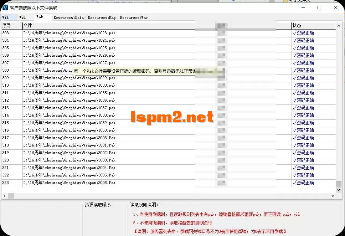Click the 资源读取顺序 group label

(x=98, y=205)
